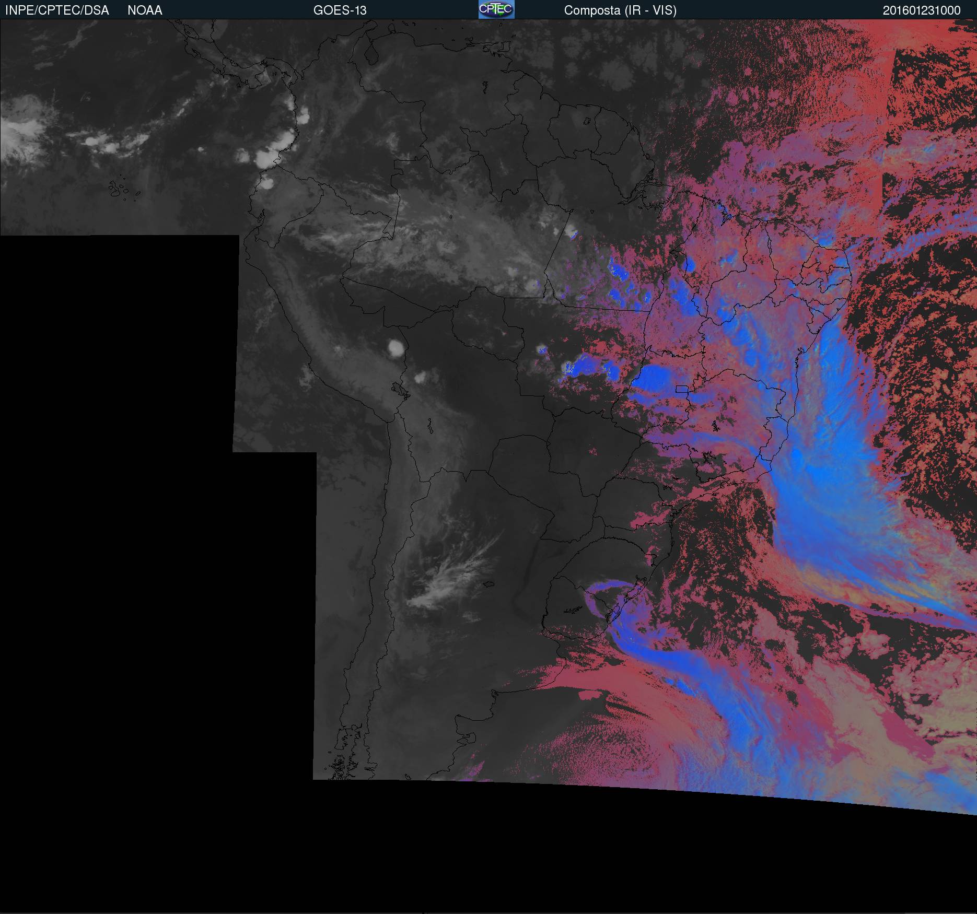This screenshot has height=914, width=977.
Task: Select the 201601231000 timestamp text
Action: click(x=921, y=10)
